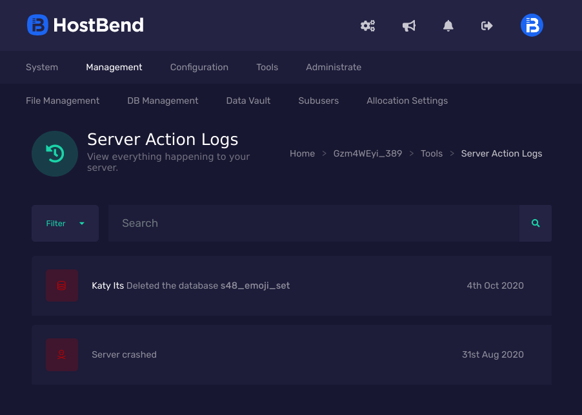Screen dimensions: 582x415
Task: Click the circular Server Action Logs history icon
Action: click(x=55, y=153)
